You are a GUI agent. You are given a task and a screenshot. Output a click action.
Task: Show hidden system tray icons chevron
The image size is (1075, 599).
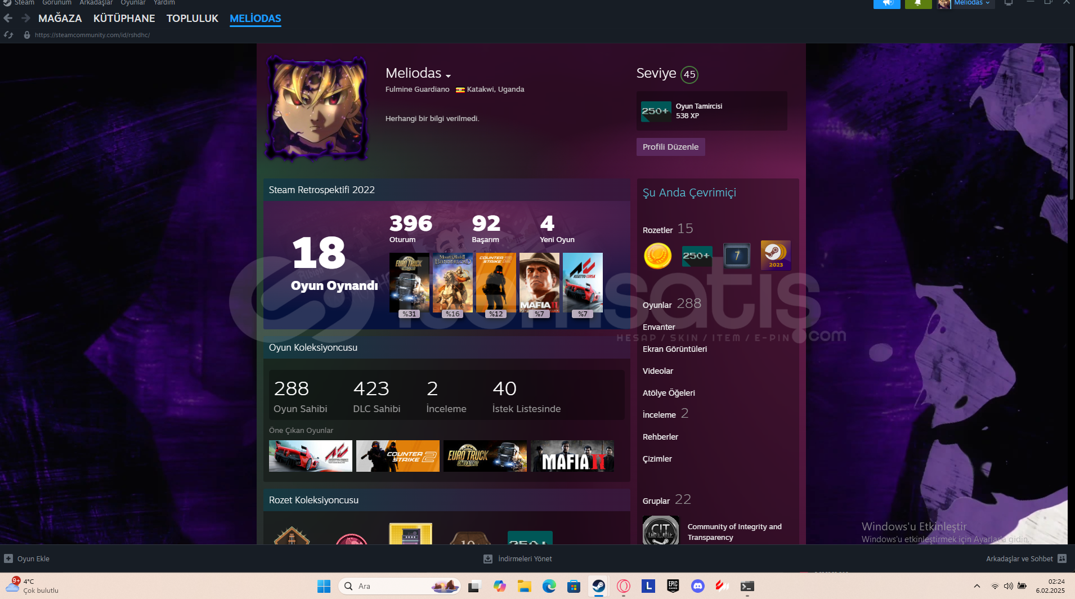tap(977, 586)
